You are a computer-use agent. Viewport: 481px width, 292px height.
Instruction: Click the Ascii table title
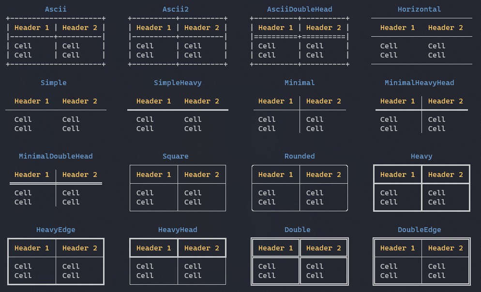tap(56, 9)
